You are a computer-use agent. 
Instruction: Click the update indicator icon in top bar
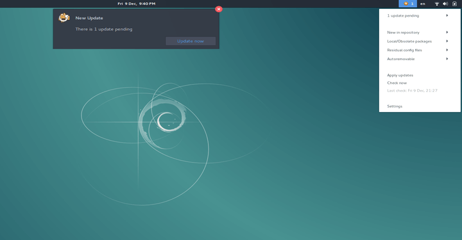(x=406, y=4)
